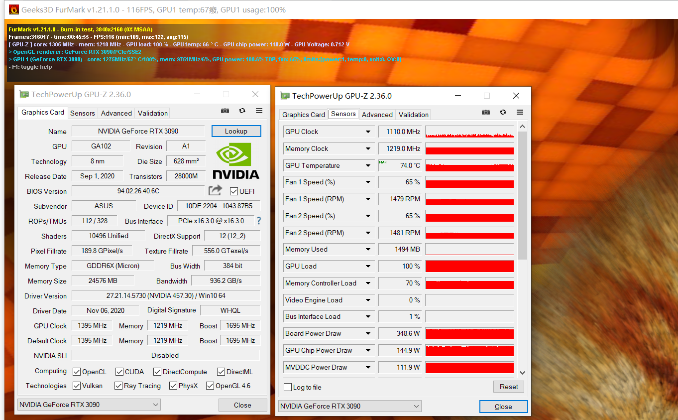The image size is (678, 420).
Task: Select Sensors tab in right GPU-Z window
Action: pyautogui.click(x=343, y=114)
